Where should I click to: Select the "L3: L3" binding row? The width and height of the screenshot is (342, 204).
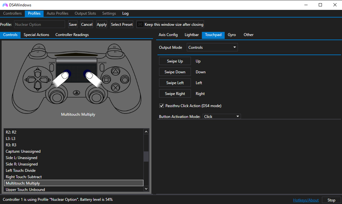[74, 139]
